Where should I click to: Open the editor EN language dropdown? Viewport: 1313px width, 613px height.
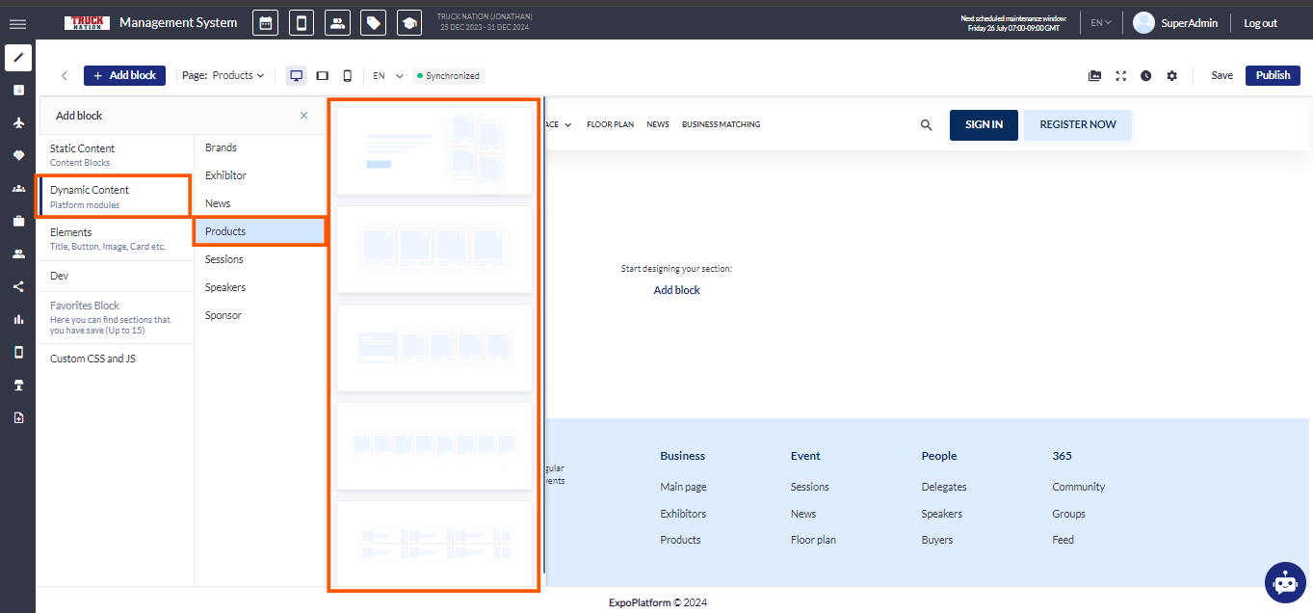[x=388, y=75]
